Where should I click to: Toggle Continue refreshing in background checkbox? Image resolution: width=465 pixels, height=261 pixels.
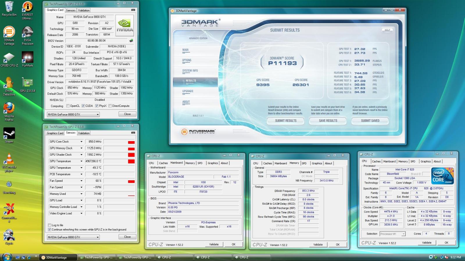pos(49,230)
